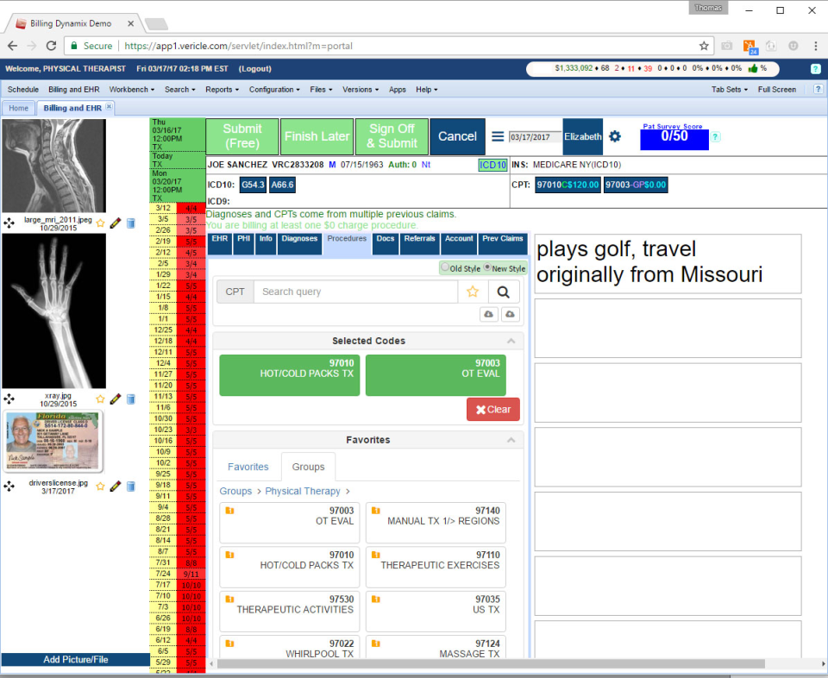Click the star icon beside the CPT search box
The height and width of the screenshot is (678, 828).
pos(471,291)
